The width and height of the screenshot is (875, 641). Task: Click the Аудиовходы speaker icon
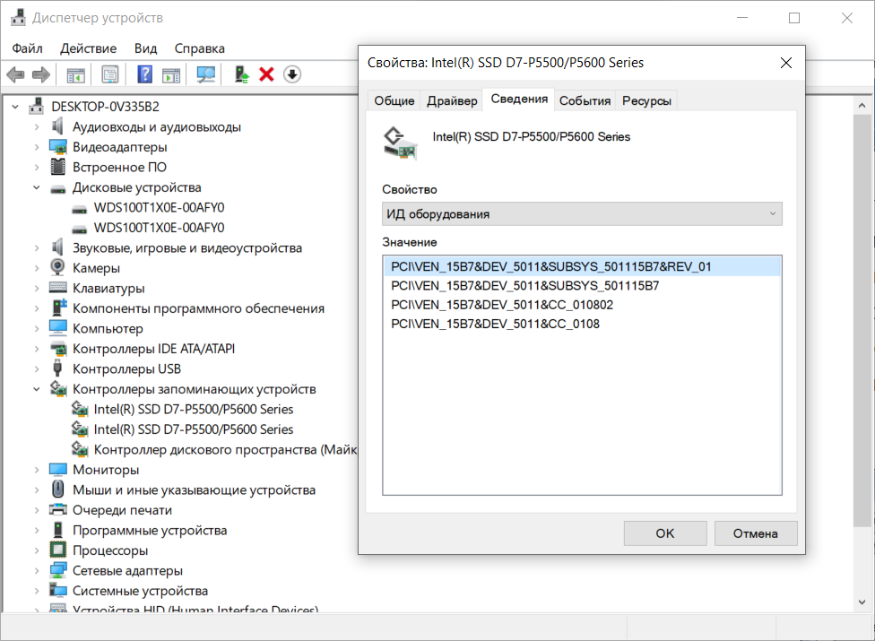57,126
